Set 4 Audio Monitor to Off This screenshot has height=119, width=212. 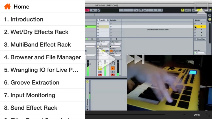(x=120, y=51)
